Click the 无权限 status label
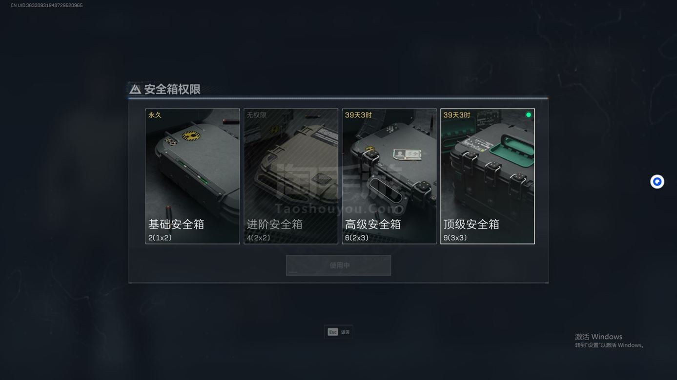The width and height of the screenshot is (677, 380). click(x=256, y=115)
